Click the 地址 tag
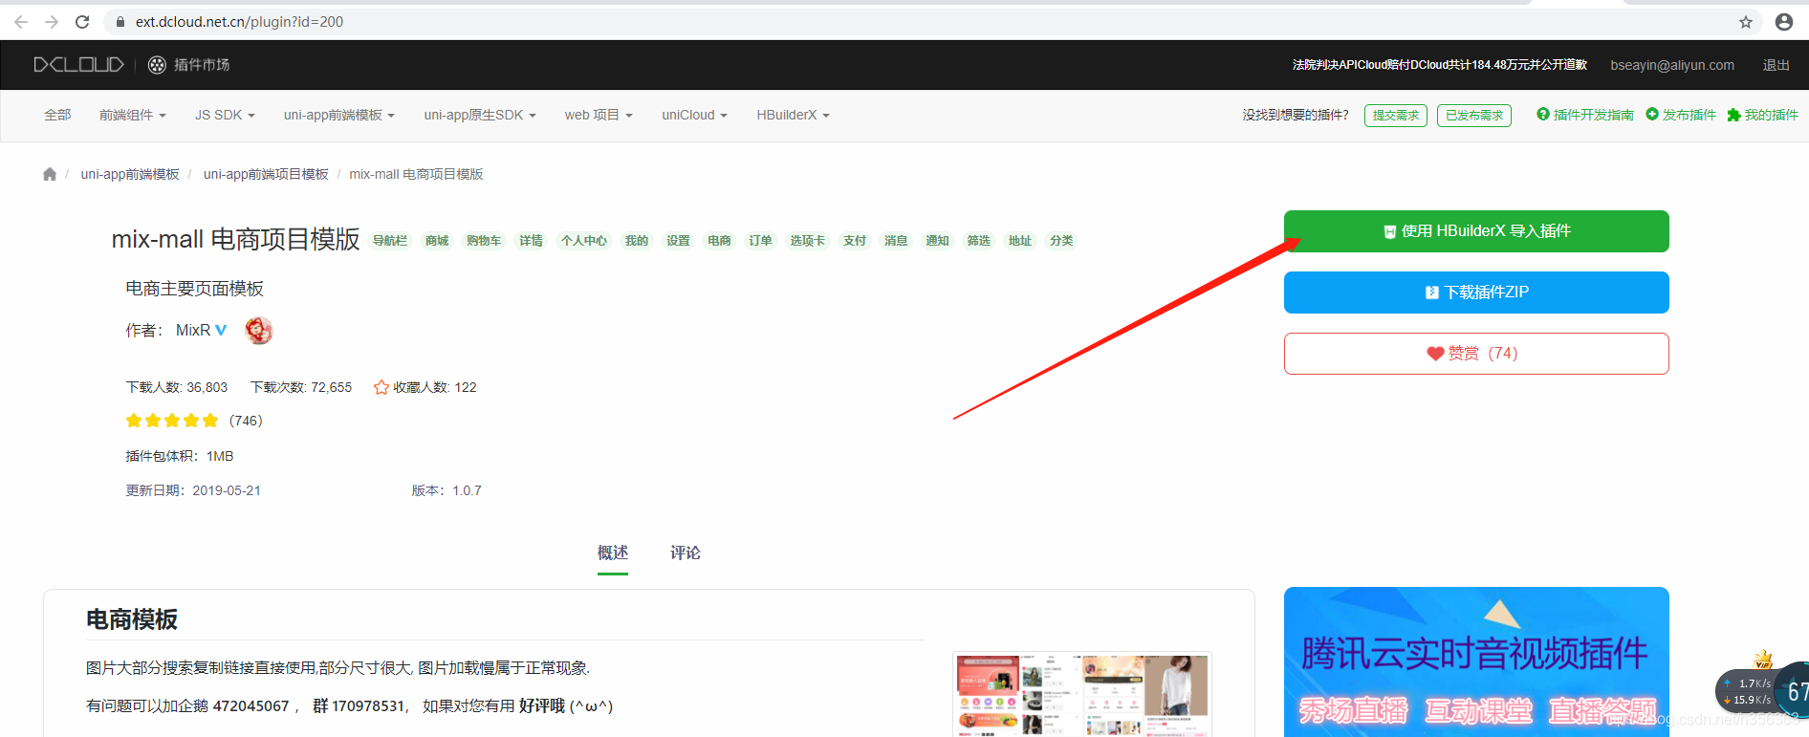Screen dimensions: 1809x737 pyautogui.click(x=1020, y=241)
